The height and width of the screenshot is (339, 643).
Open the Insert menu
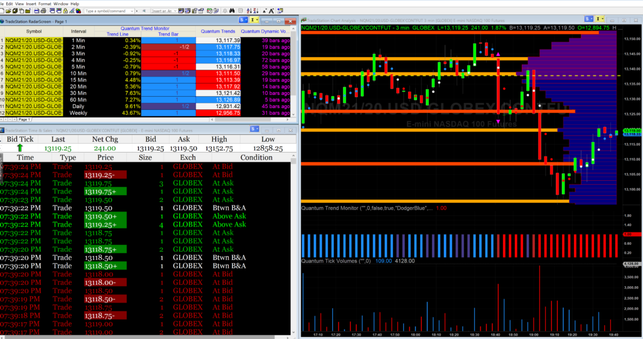[x=31, y=4]
